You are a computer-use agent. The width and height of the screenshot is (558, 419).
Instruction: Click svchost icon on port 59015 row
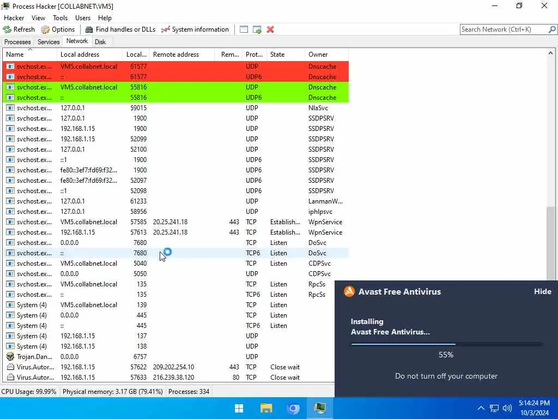coord(10,107)
